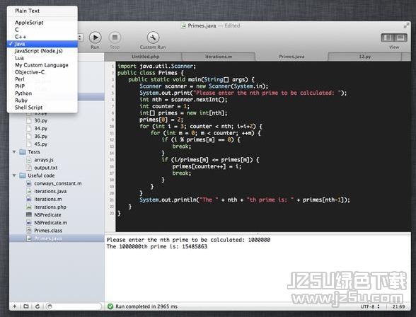Click the fullscreen arrows icon
The height and width of the screenshot is (317, 416).
point(406,25)
